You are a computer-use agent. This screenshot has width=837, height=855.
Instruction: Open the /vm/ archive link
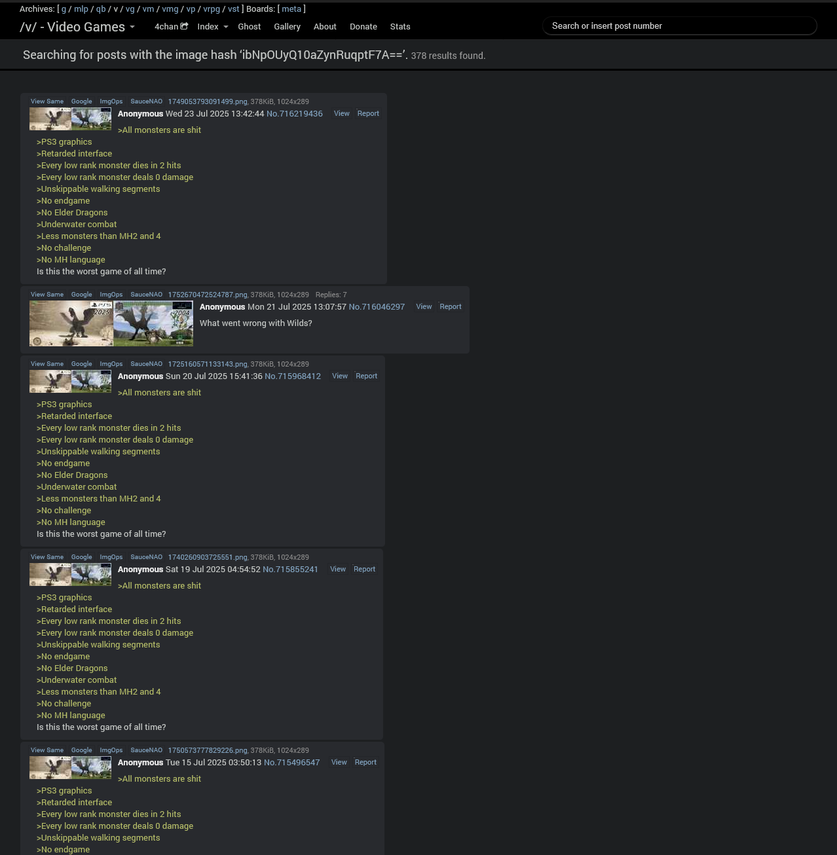[148, 9]
